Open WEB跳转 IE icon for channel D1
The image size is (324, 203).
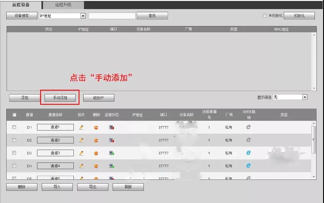249,127
